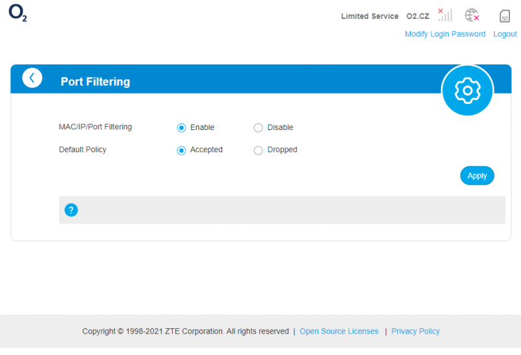Click the O2.CZ operator name
This screenshot has height=355, width=521.
(x=418, y=16)
